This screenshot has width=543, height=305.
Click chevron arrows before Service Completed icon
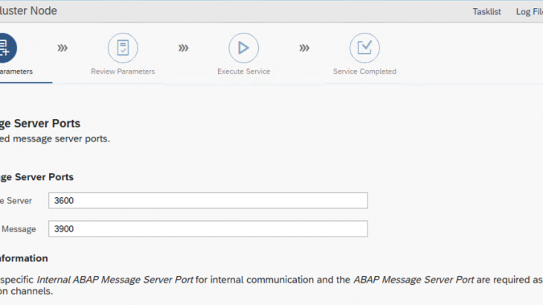[x=304, y=48]
